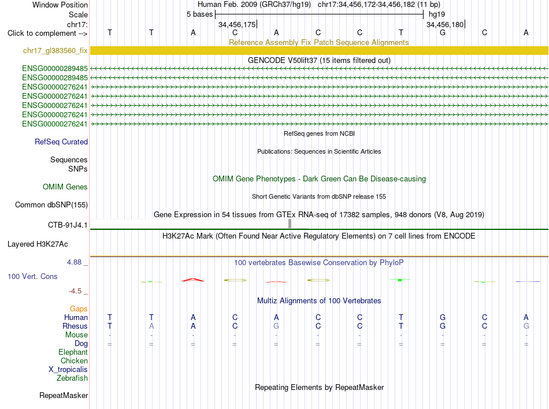The height and width of the screenshot is (409, 549).
Task: Click the 34,456,175 position marker
Action: 237,24
